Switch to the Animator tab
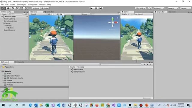Screen dimensions: 192x108 pos(49,12)
